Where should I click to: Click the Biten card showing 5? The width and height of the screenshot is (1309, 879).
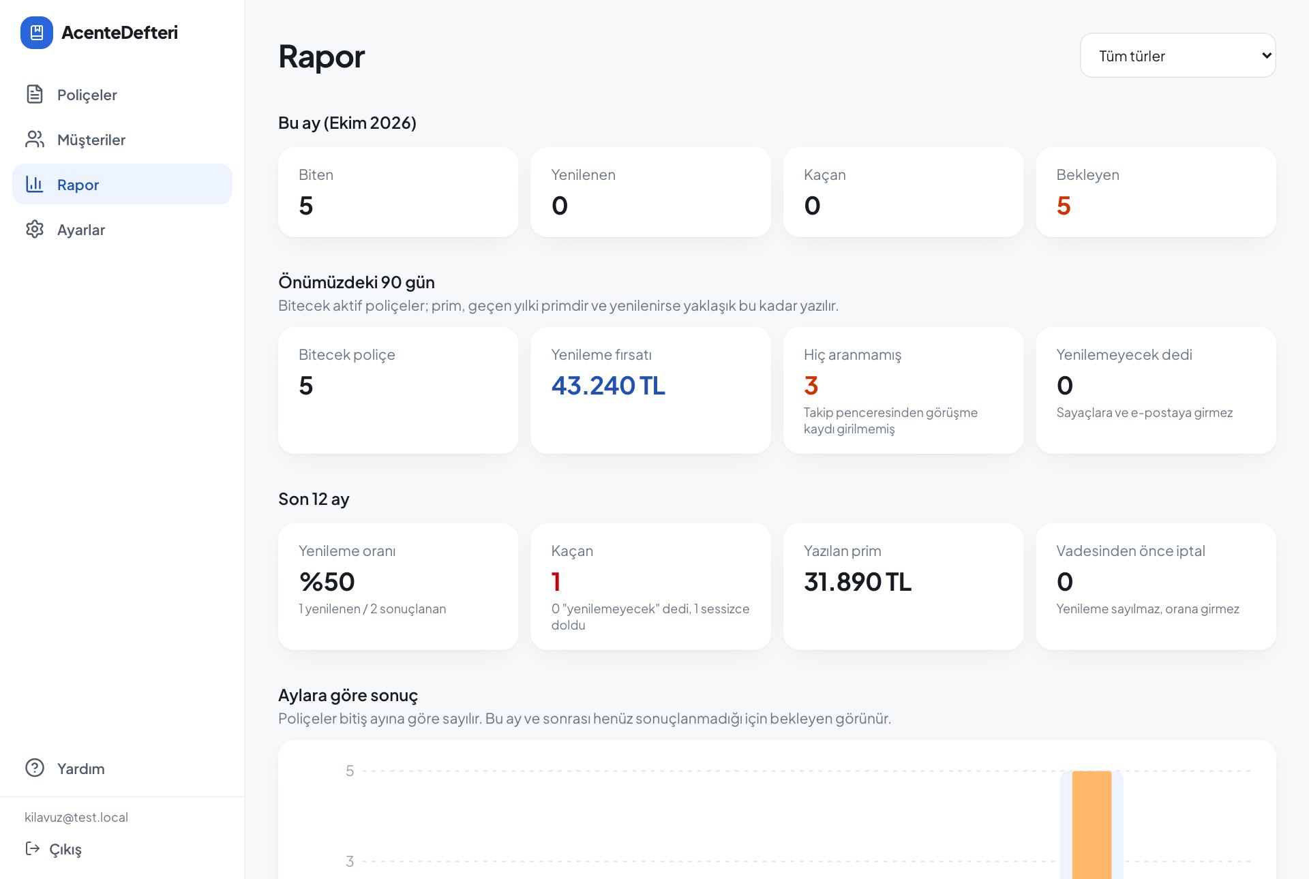click(398, 192)
